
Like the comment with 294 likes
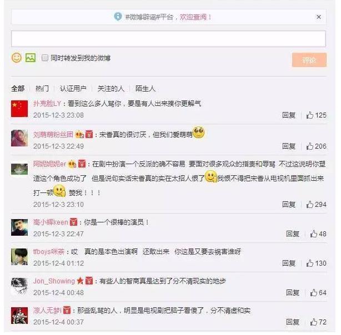pyautogui.click(x=310, y=205)
